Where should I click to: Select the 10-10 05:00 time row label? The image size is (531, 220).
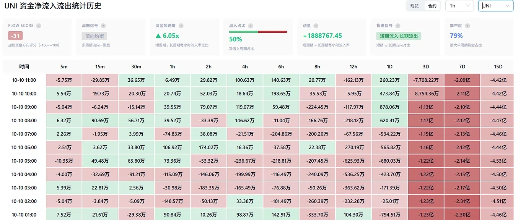[24, 161]
